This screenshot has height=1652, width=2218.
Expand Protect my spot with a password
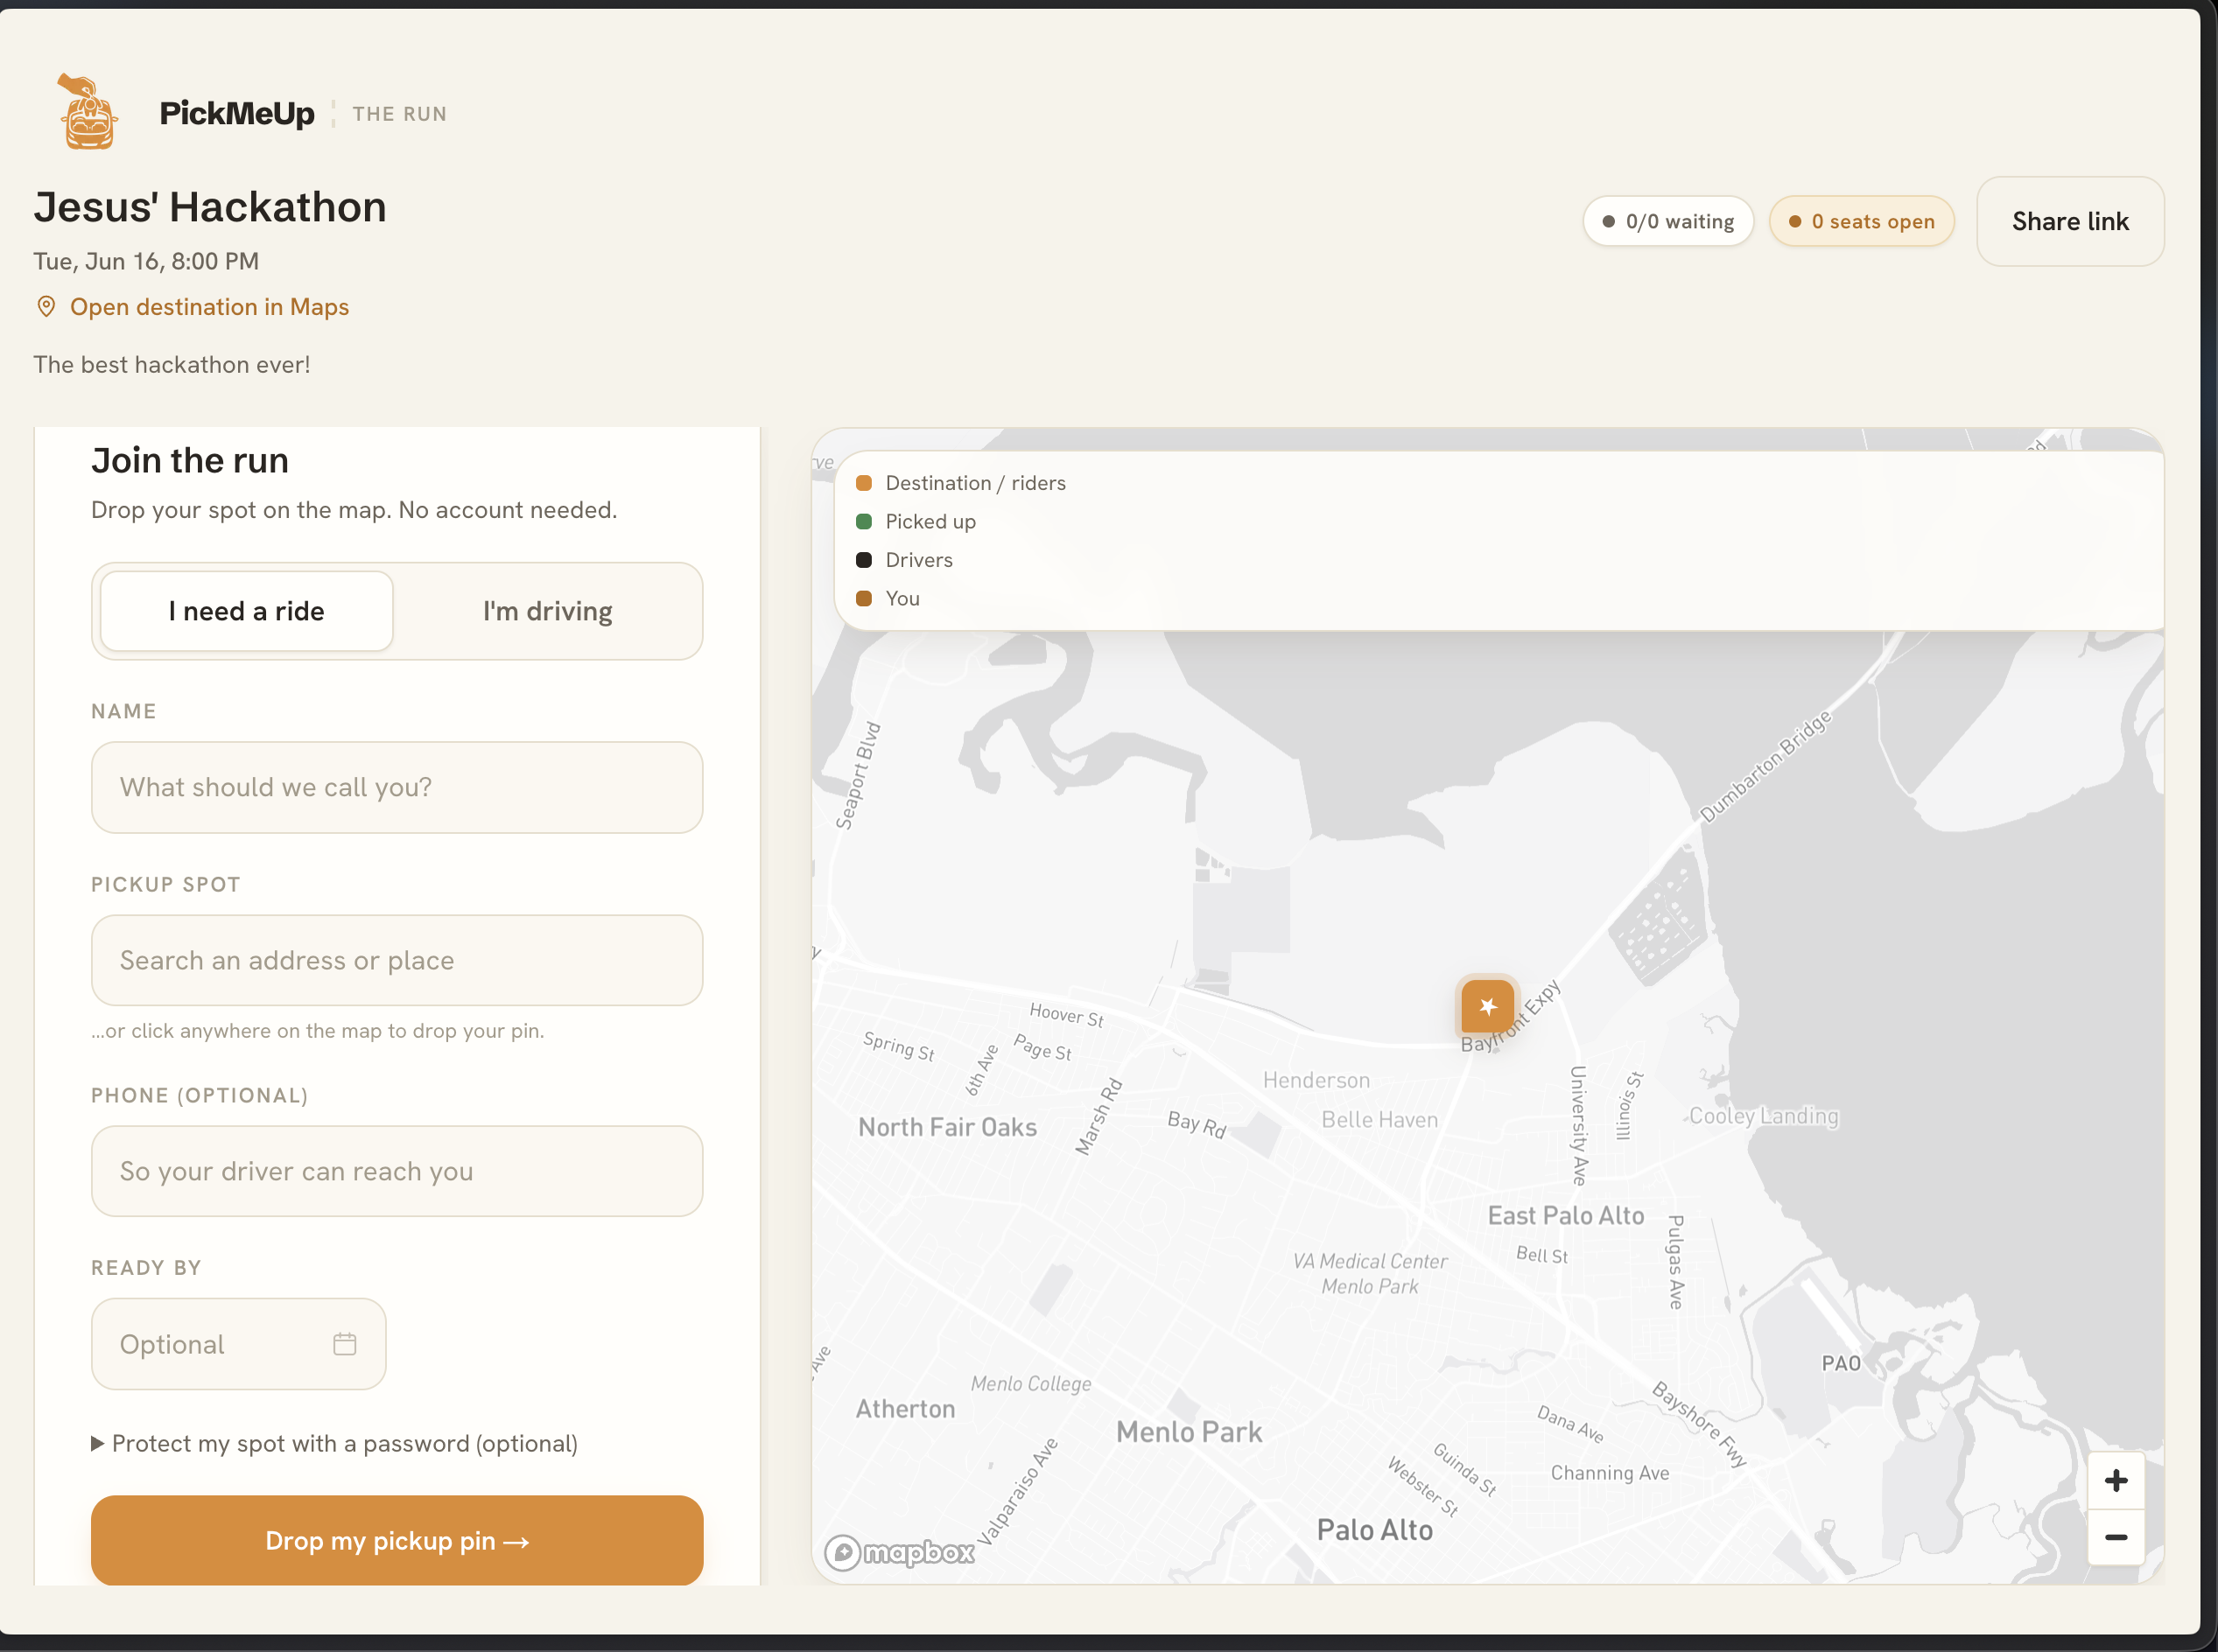[x=334, y=1444]
